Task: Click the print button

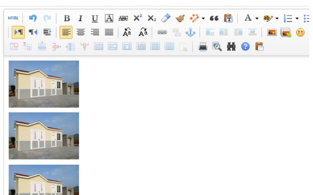Action: click(x=203, y=47)
